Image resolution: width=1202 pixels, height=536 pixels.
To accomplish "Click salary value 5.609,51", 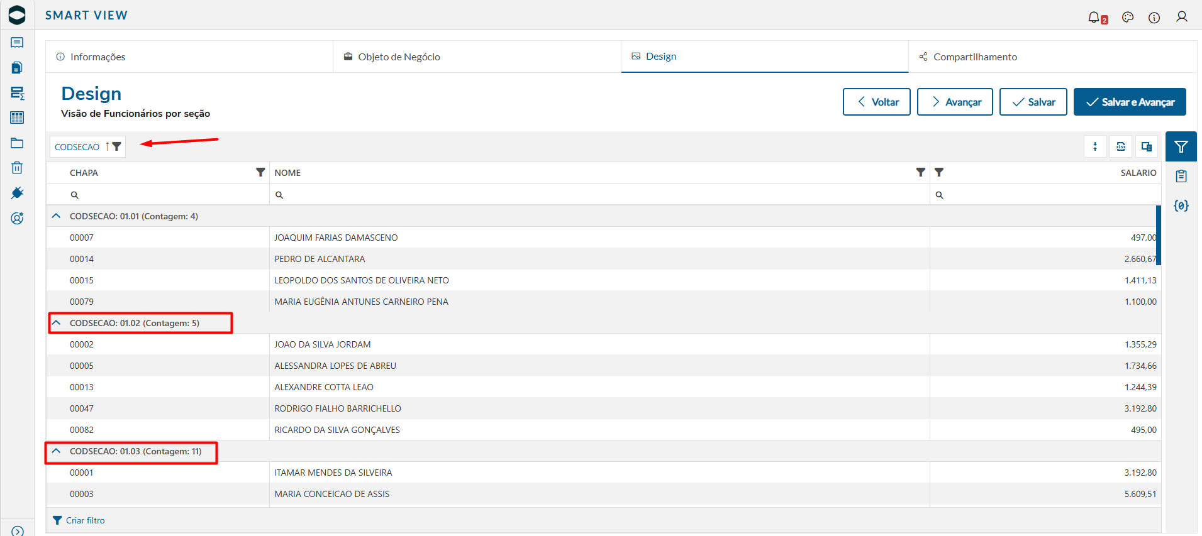I will pos(1140,494).
